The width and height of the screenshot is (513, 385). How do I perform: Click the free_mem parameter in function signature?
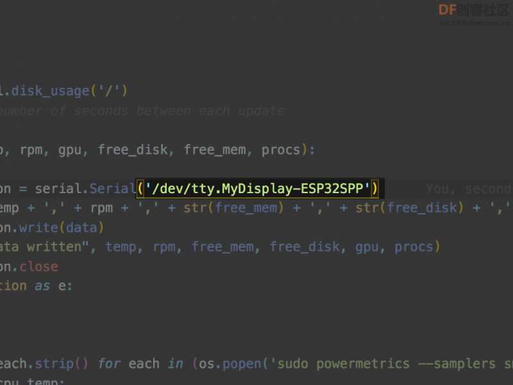(x=215, y=150)
